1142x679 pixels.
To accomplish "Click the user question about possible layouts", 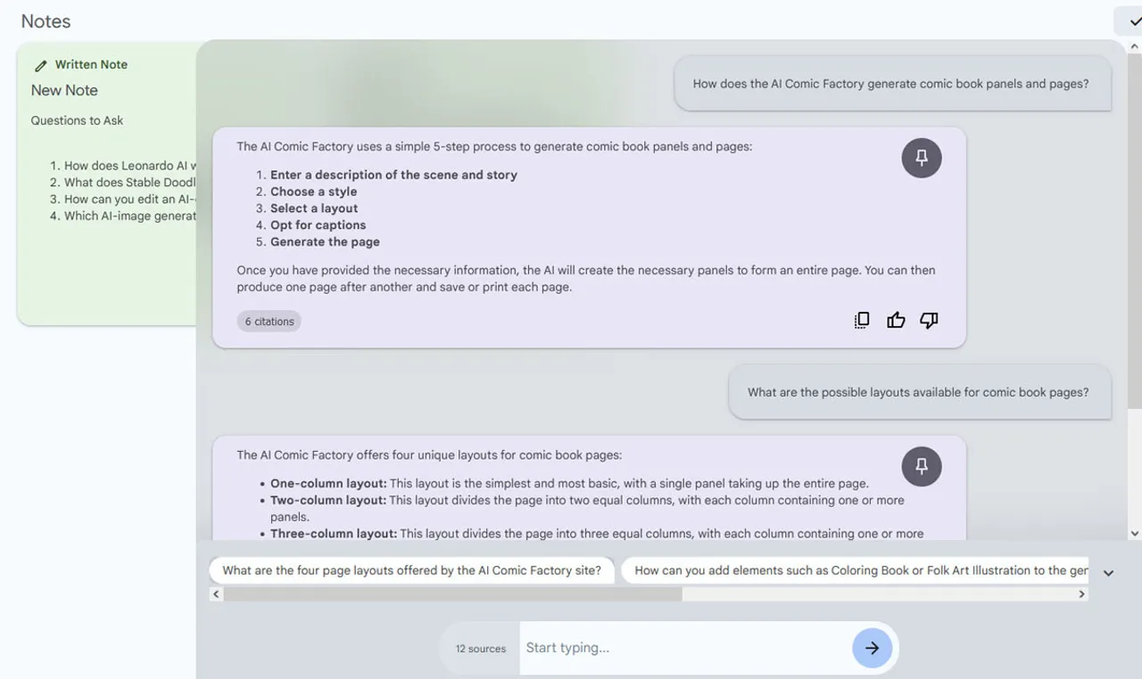I will click(919, 392).
